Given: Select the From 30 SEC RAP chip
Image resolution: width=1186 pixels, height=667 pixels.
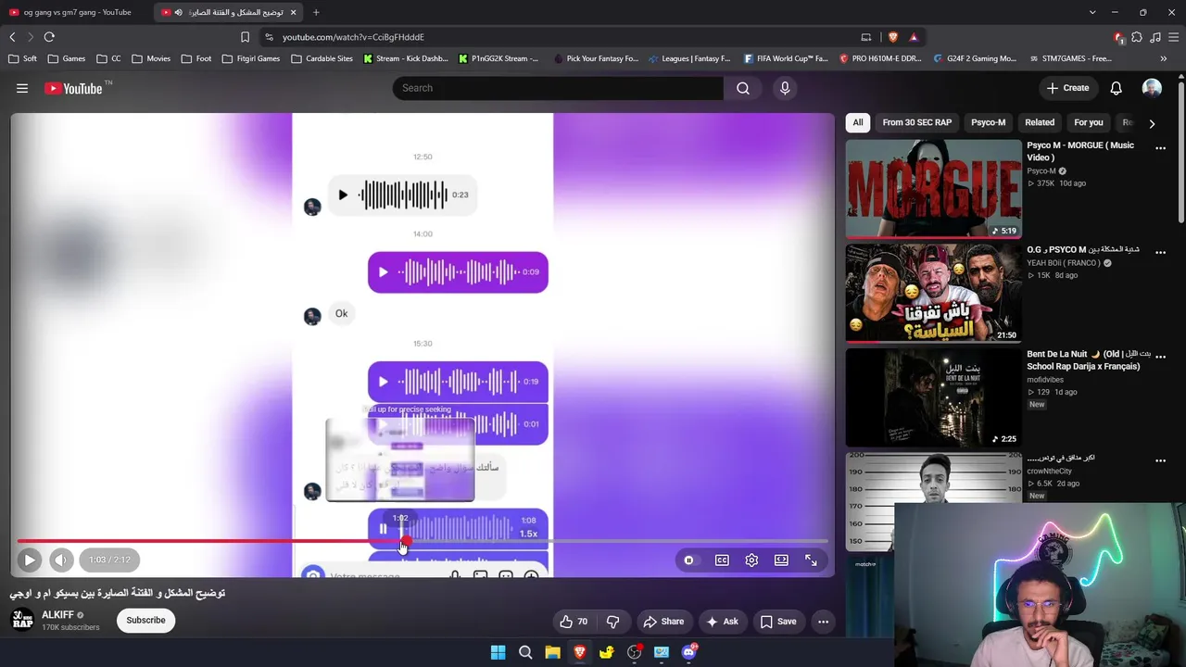Looking at the screenshot, I should [x=916, y=122].
